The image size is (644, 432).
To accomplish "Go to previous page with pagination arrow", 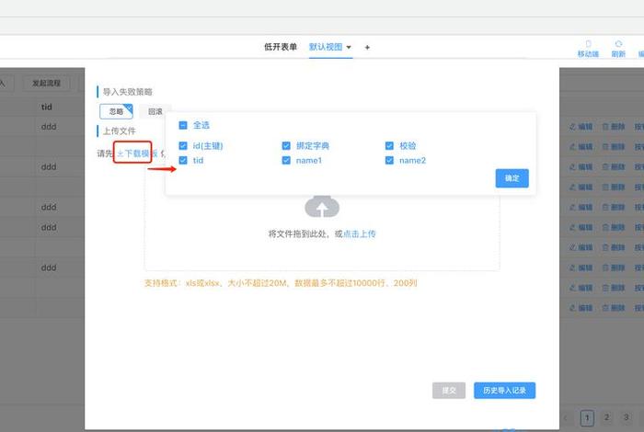I will pyautogui.click(x=566, y=417).
